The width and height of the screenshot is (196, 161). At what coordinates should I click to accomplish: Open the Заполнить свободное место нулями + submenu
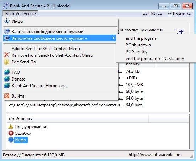point(60,38)
